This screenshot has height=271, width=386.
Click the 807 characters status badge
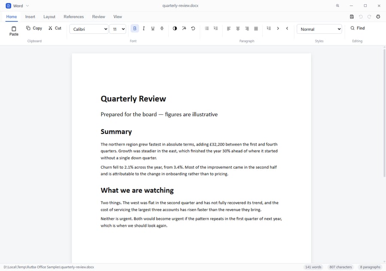(x=341, y=267)
